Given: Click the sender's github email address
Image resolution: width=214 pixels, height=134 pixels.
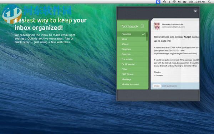Looking at the screenshot, I should click(x=173, y=27).
